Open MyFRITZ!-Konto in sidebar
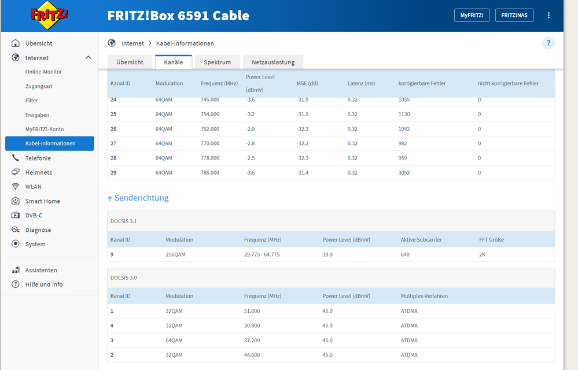Viewport: 578px width, 370px height. pyautogui.click(x=45, y=129)
